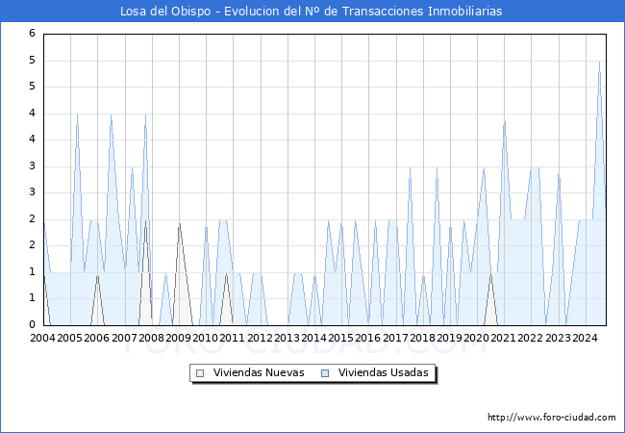
Task: Open the foro-ciudad.com URL text
Action: coord(552,417)
